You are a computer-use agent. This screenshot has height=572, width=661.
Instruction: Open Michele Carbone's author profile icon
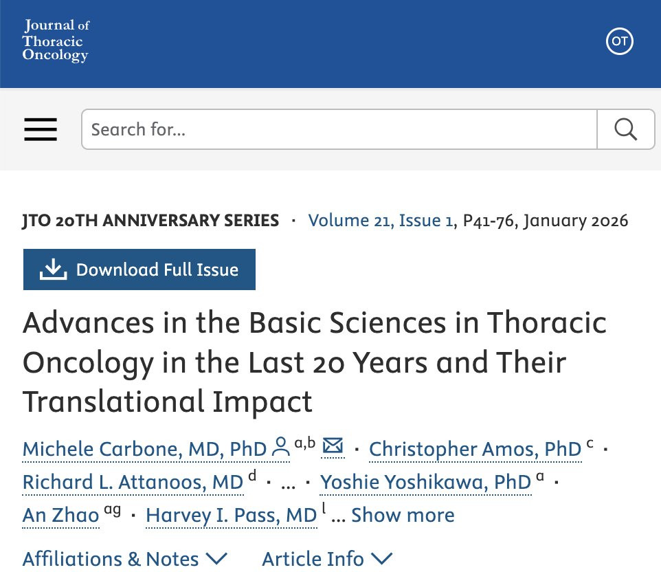tap(281, 448)
